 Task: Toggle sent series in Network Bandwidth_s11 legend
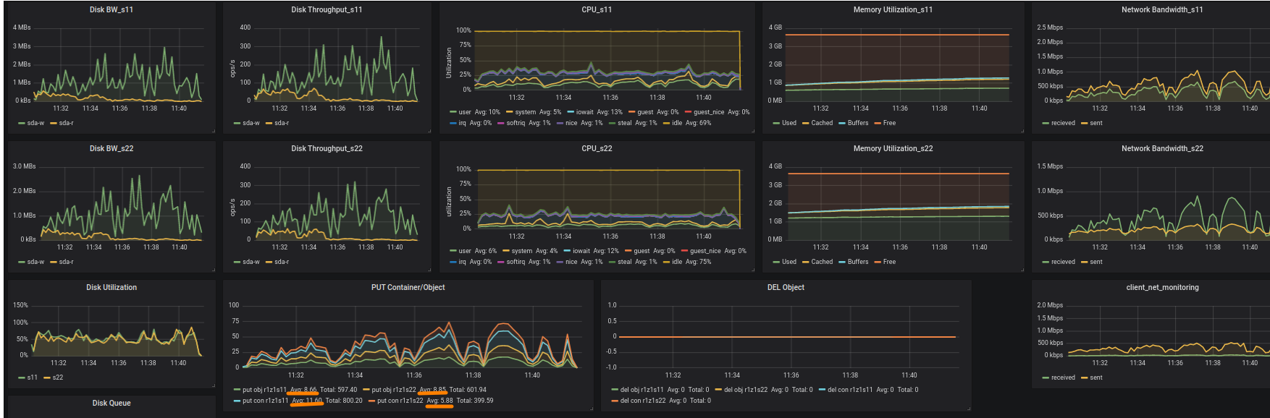(1096, 123)
